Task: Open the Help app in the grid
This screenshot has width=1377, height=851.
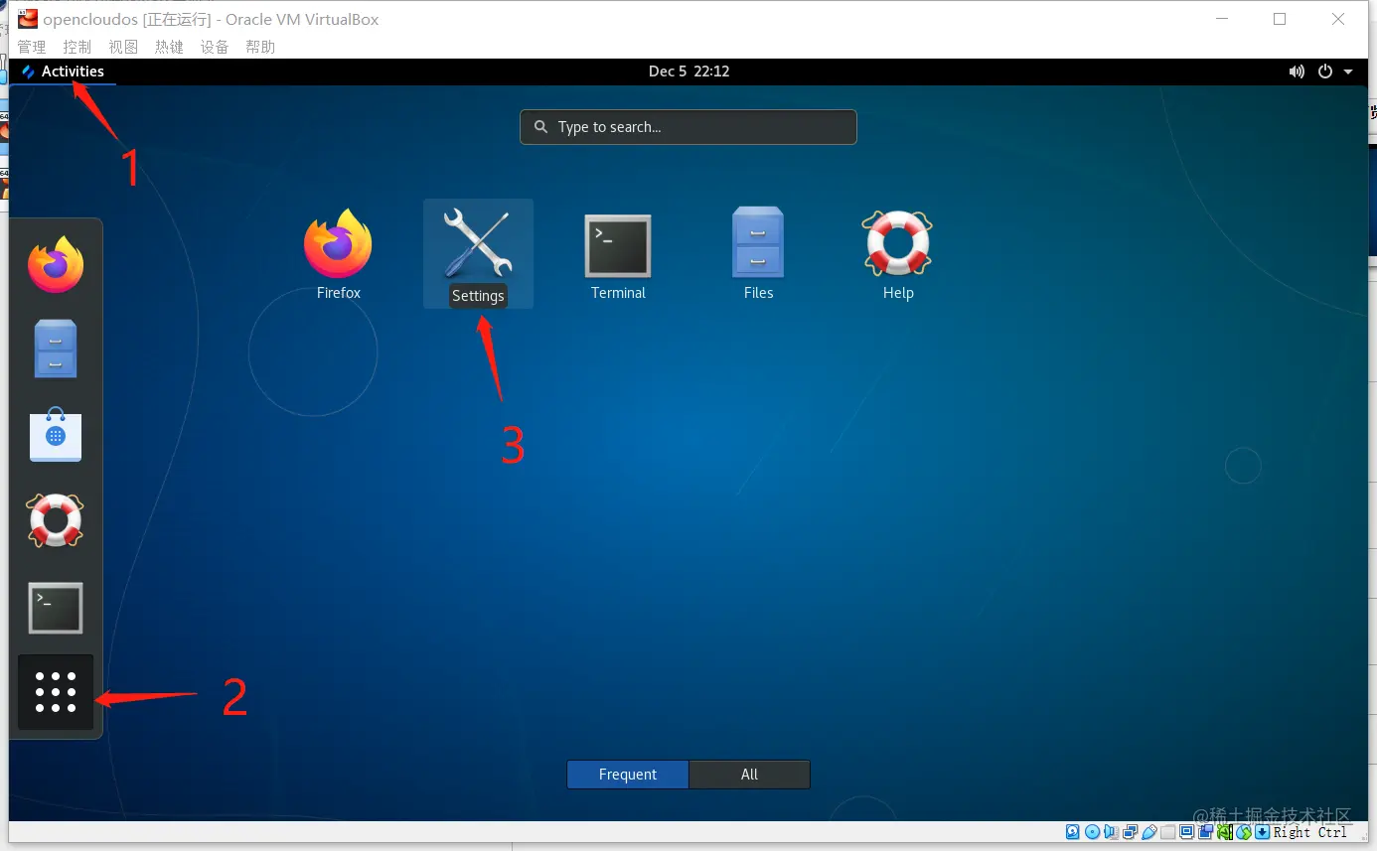Action: [898, 254]
